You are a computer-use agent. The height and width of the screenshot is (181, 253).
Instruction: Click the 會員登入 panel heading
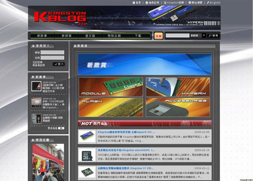(42, 46)
